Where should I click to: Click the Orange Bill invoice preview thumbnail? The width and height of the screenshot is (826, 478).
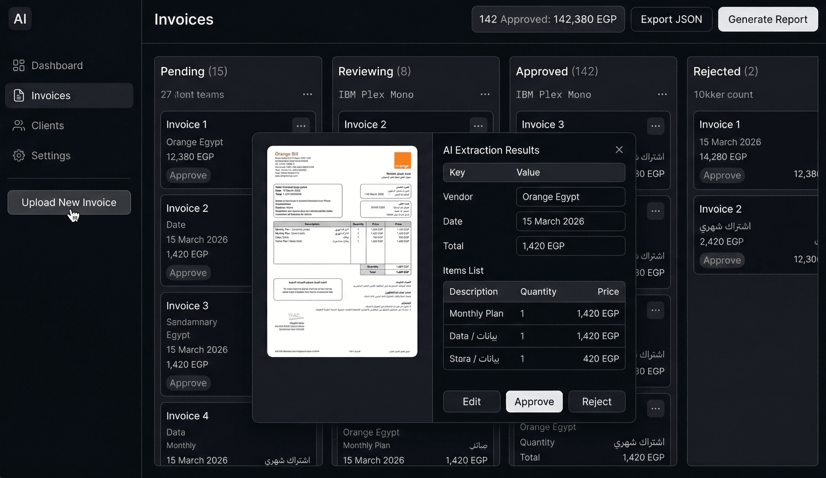point(342,251)
